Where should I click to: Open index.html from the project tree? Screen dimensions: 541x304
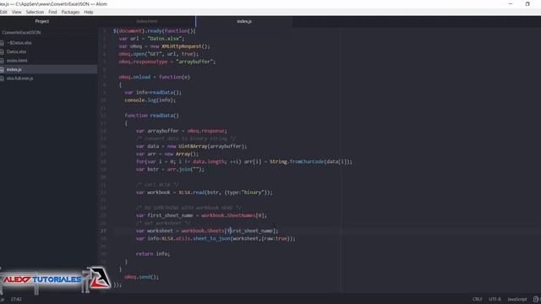coord(17,61)
